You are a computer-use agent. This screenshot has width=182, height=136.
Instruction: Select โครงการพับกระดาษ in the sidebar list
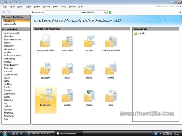(x=12, y=40)
